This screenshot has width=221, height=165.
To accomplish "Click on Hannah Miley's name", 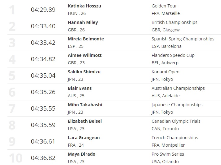I will 83,22.
